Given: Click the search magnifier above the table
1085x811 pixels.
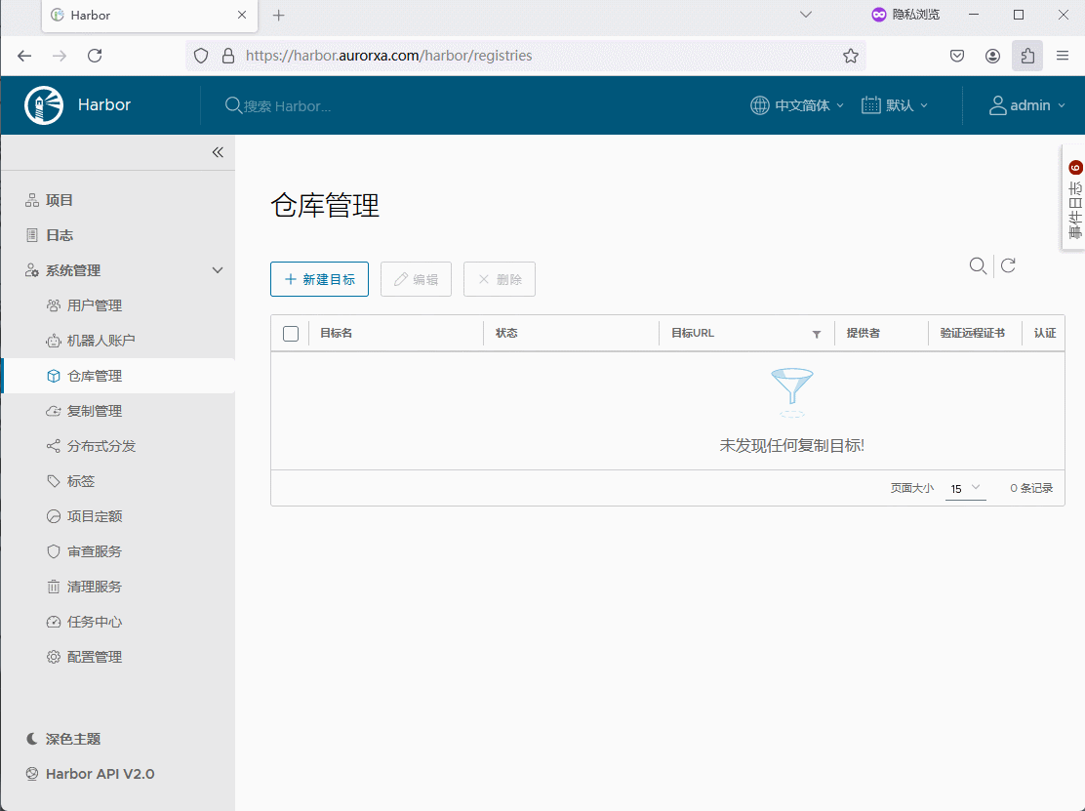Looking at the screenshot, I should click(x=977, y=265).
